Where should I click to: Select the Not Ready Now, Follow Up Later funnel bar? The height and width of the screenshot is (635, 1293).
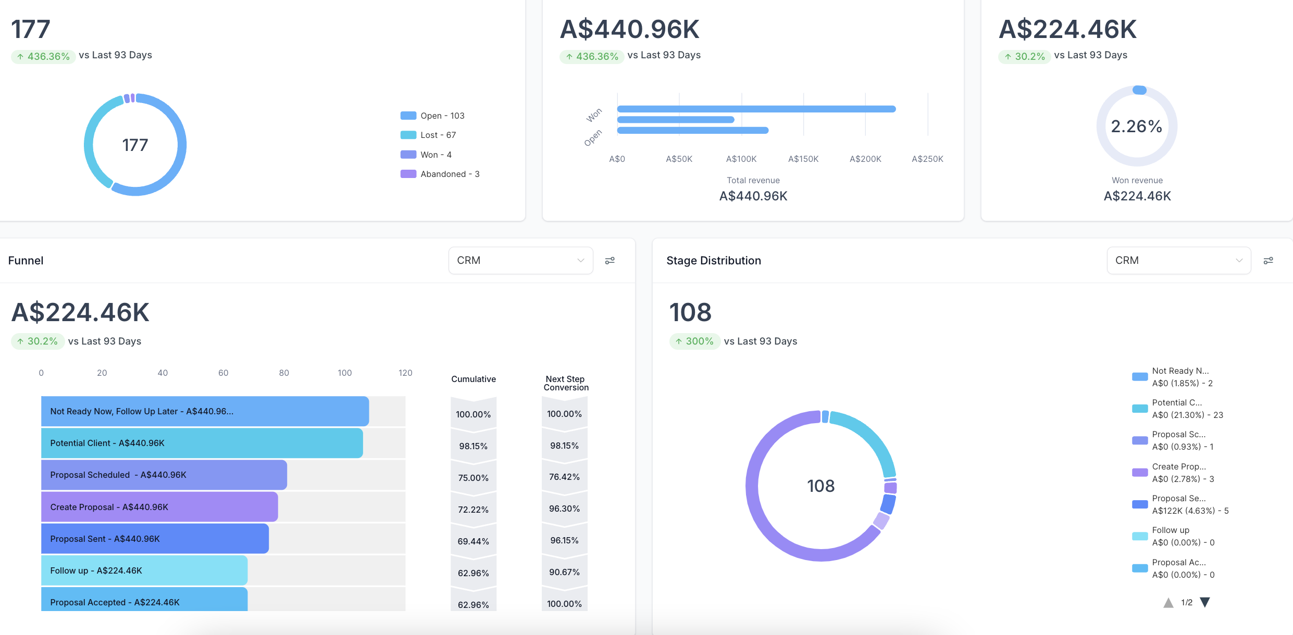tap(205, 411)
